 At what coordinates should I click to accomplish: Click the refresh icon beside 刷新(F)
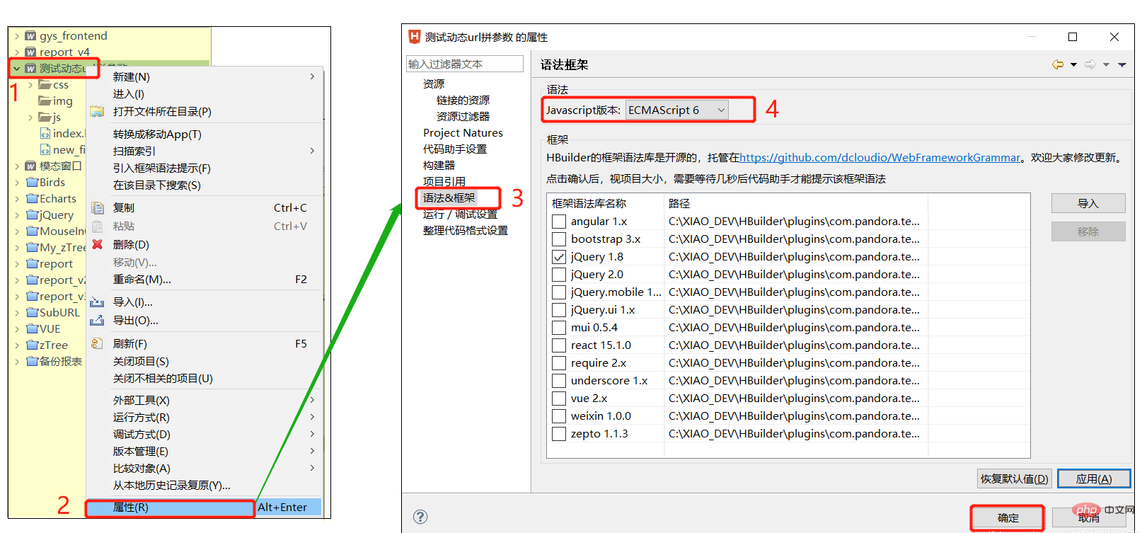pyautogui.click(x=97, y=344)
